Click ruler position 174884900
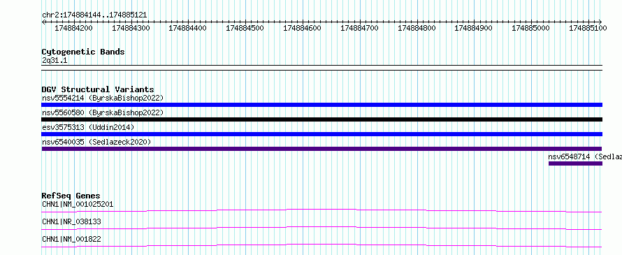Image resolution: width=622 pixels, height=255 pixels. [473, 29]
